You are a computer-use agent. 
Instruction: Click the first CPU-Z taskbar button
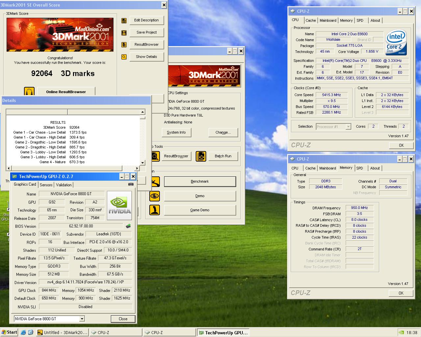116,333
